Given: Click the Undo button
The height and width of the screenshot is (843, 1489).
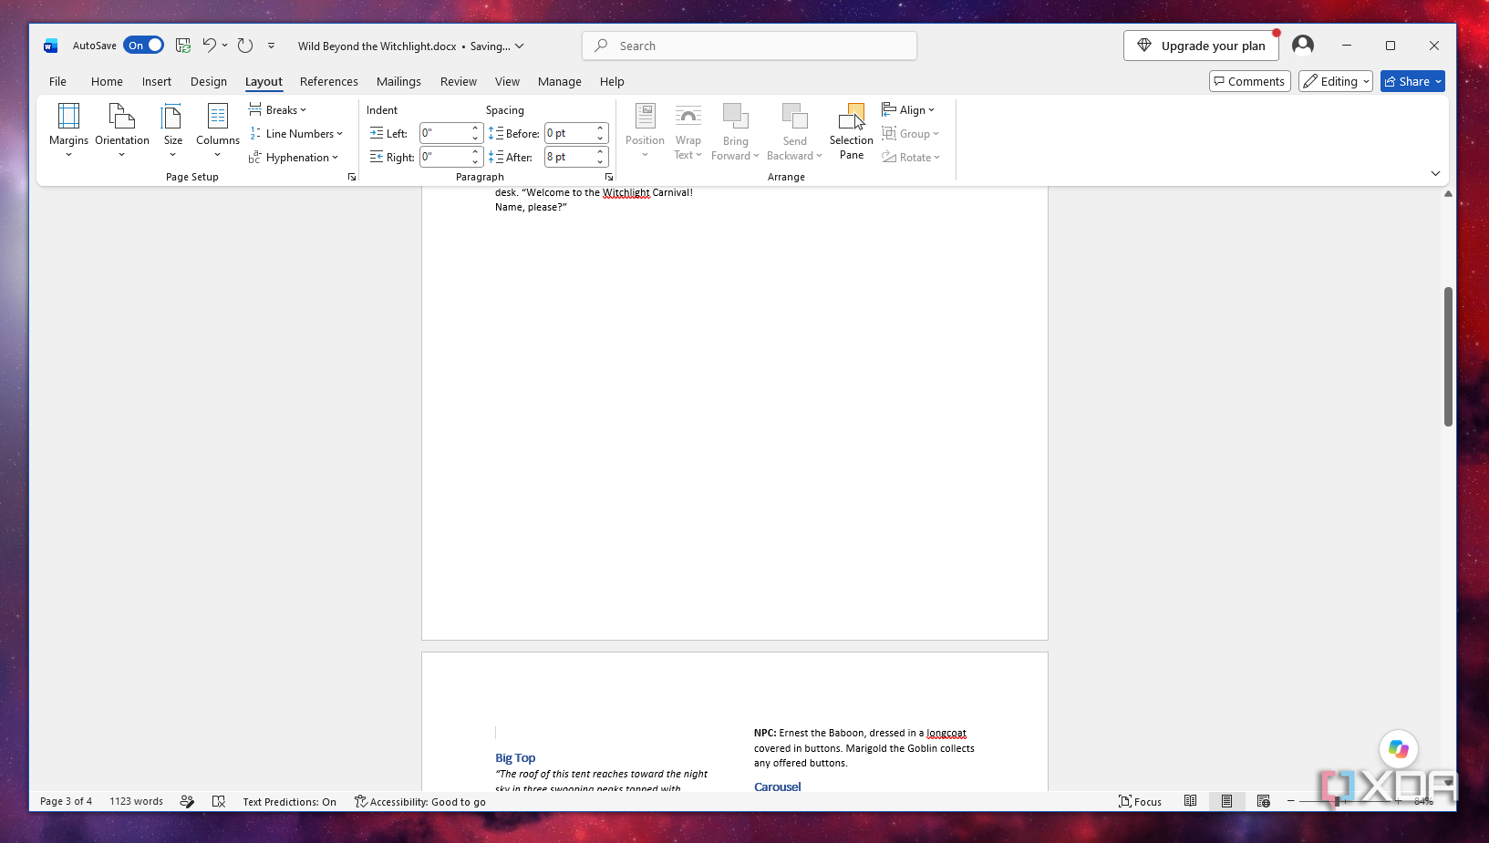Looking at the screenshot, I should coord(209,46).
